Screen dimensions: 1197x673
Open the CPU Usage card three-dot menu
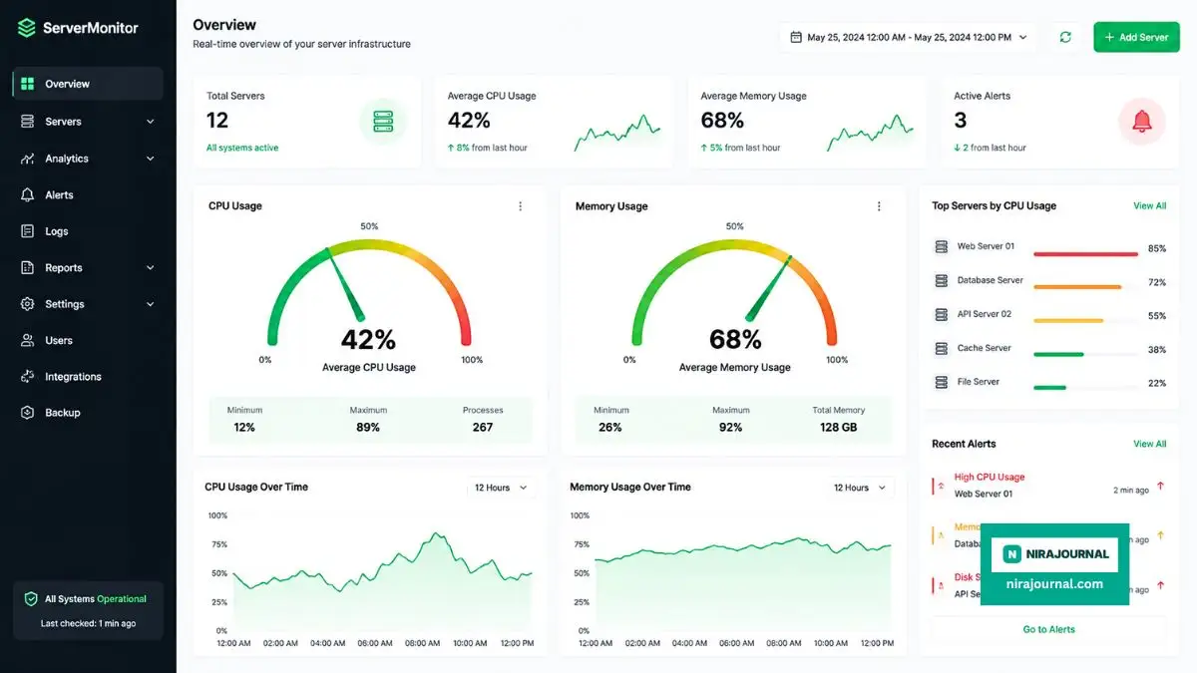click(520, 206)
